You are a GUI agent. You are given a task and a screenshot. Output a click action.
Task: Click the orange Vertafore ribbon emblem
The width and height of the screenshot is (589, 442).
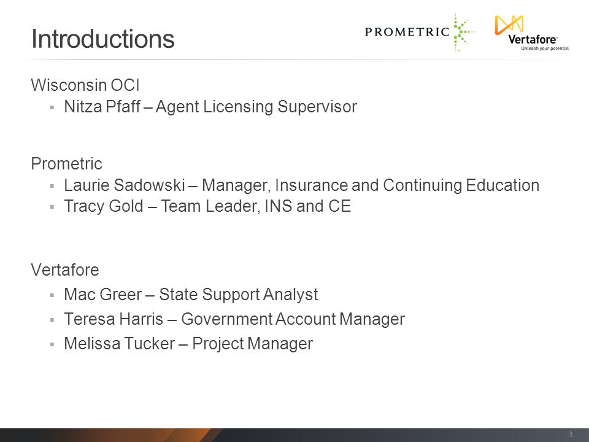pyautogui.click(x=509, y=25)
